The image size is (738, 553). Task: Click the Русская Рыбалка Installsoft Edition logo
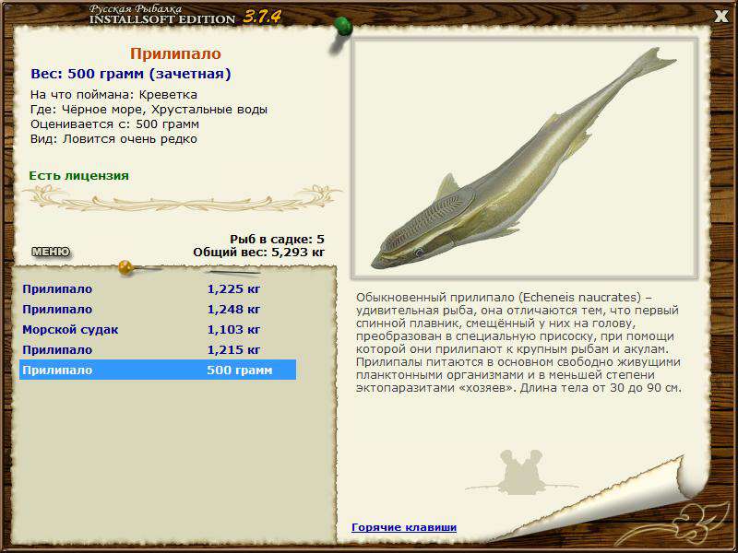point(184,15)
